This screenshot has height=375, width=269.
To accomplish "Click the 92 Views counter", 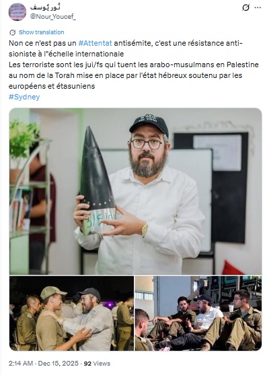I will tap(97, 364).
